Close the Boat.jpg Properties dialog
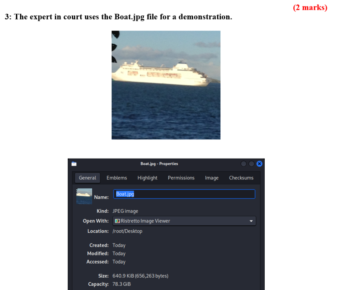357x290 pixels. [x=259, y=164]
